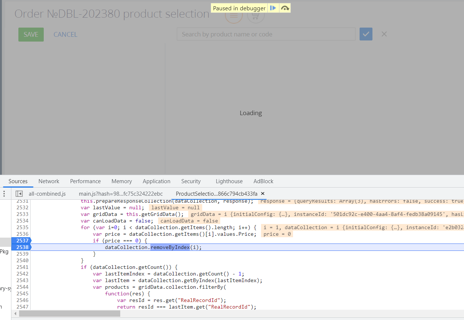Toggle breakpoint on line 2537
Viewport: 464px width, 320px height.
point(21,241)
